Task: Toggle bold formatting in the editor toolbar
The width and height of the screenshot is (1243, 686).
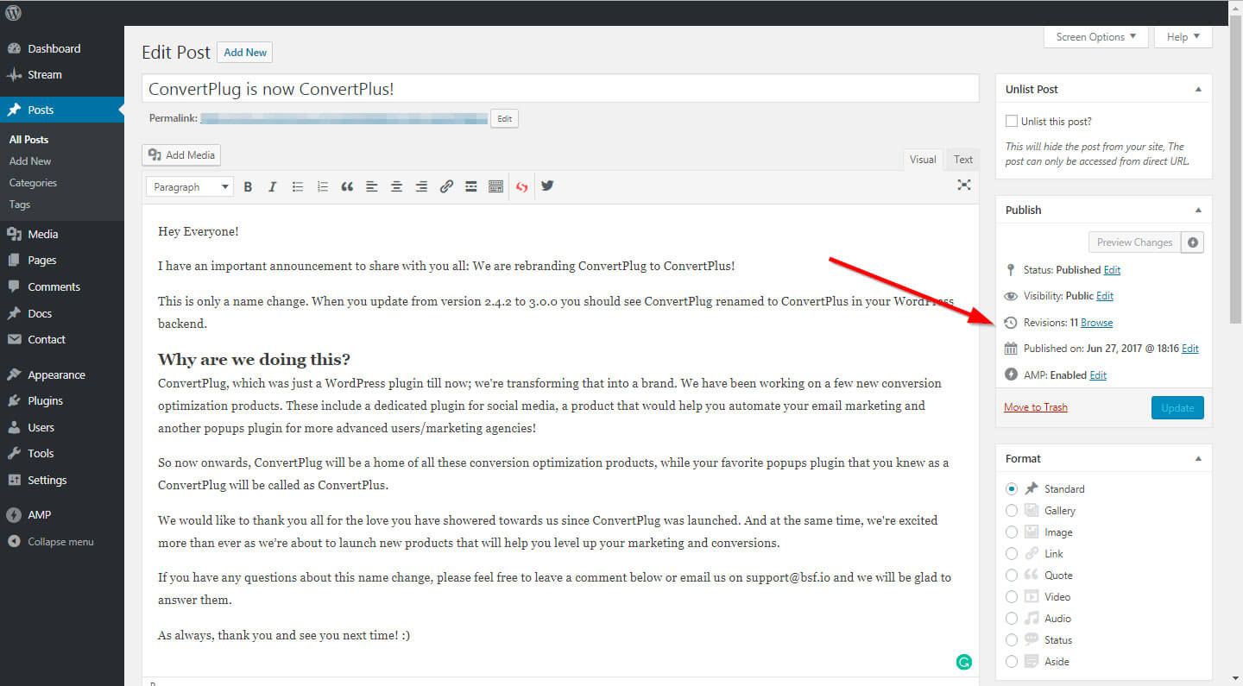Action: coord(248,186)
